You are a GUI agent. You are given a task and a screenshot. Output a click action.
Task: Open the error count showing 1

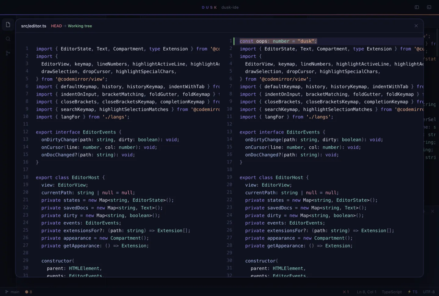click(x=346, y=292)
